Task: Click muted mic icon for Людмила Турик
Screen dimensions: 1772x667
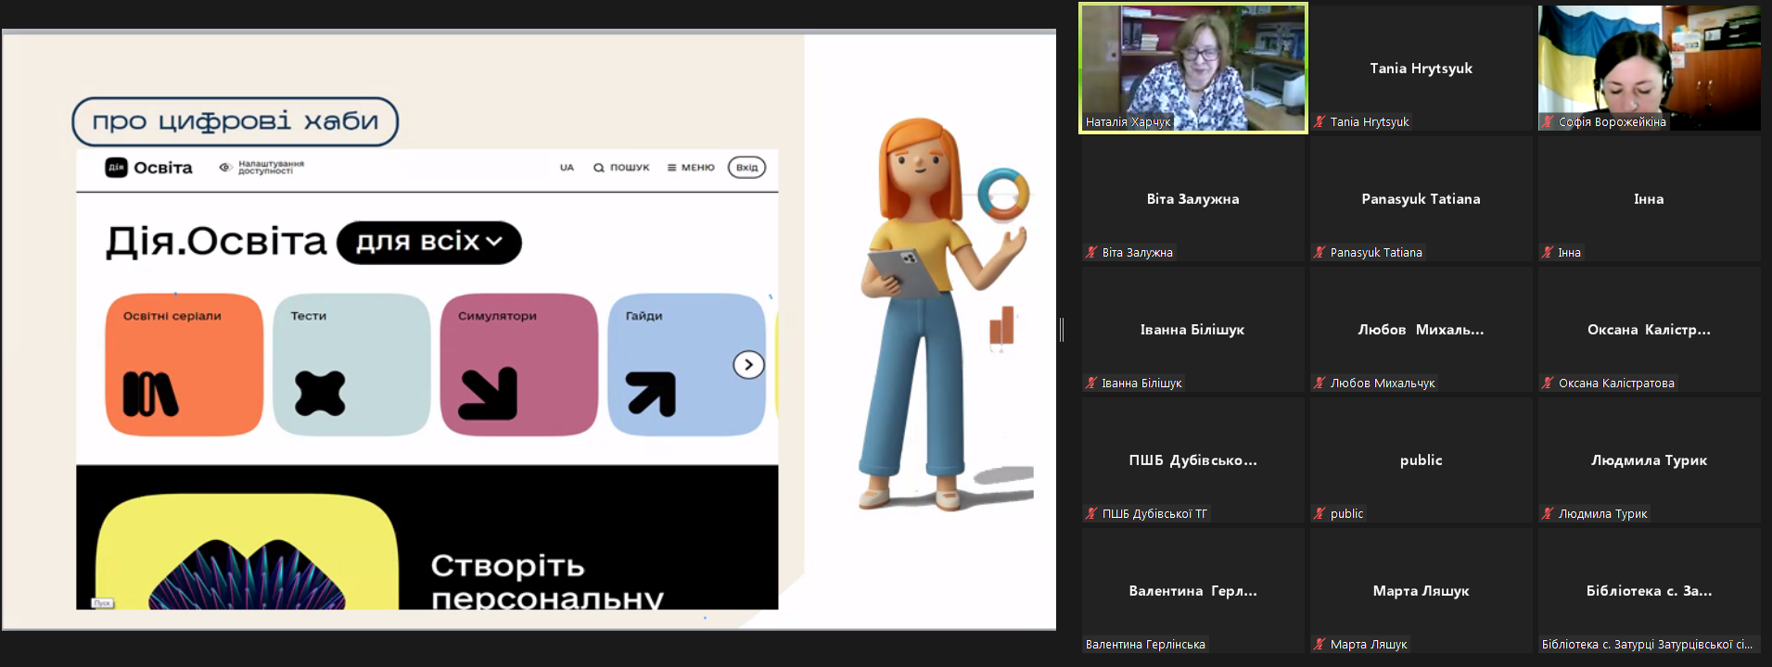Action: [1548, 513]
